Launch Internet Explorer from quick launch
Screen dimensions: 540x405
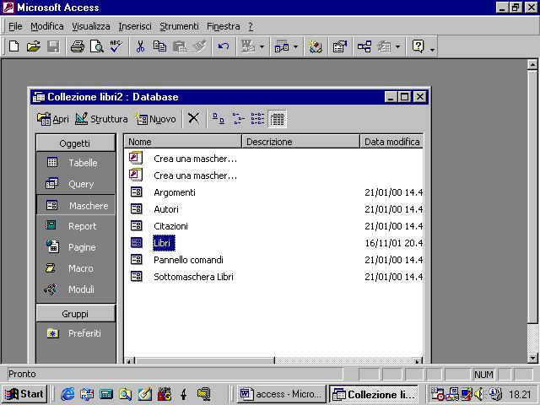pyautogui.click(x=67, y=394)
